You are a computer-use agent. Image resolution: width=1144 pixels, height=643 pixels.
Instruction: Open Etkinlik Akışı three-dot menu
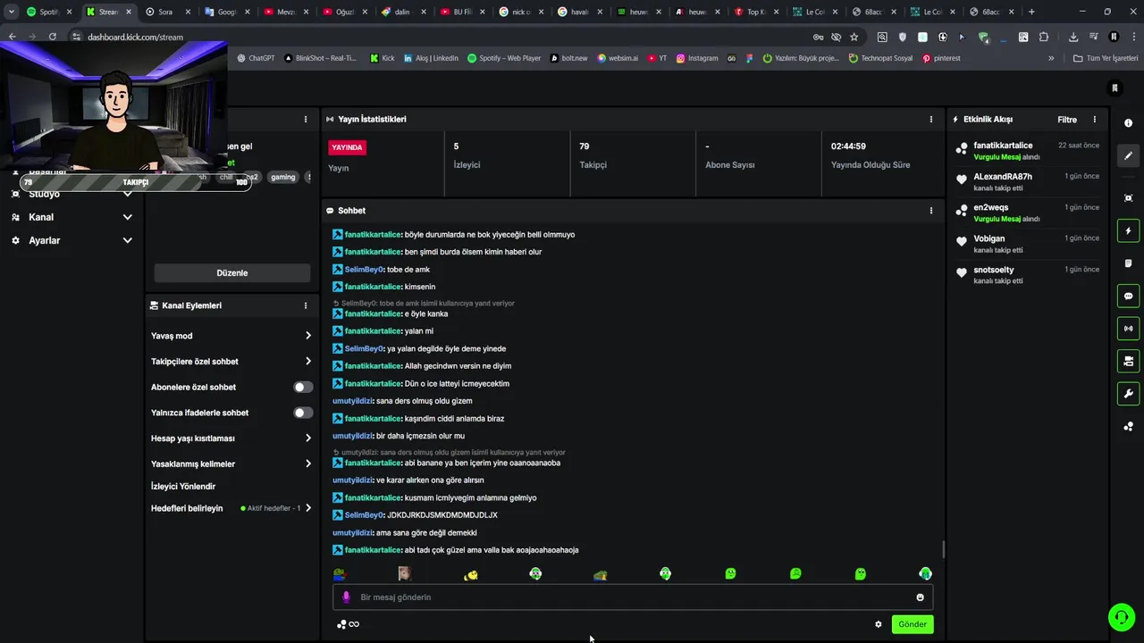pos(1094,119)
